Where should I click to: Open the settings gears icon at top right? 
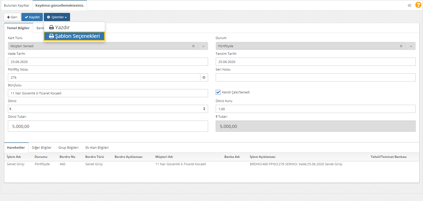(x=410, y=5)
